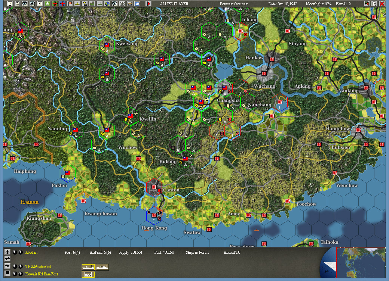Open the document list icon in toolbar
The image size is (389, 281).
[x=17, y=4]
